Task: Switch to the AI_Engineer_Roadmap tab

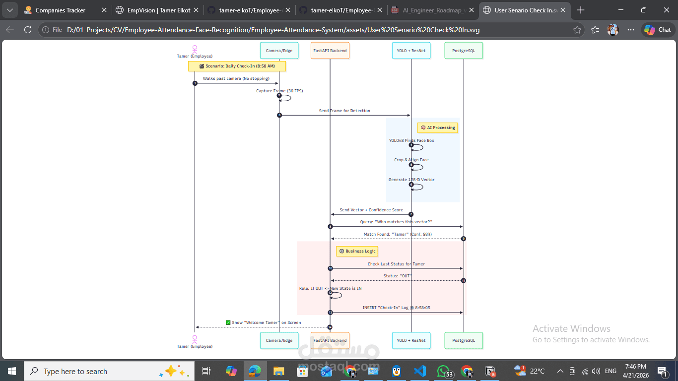Action: [x=433, y=10]
